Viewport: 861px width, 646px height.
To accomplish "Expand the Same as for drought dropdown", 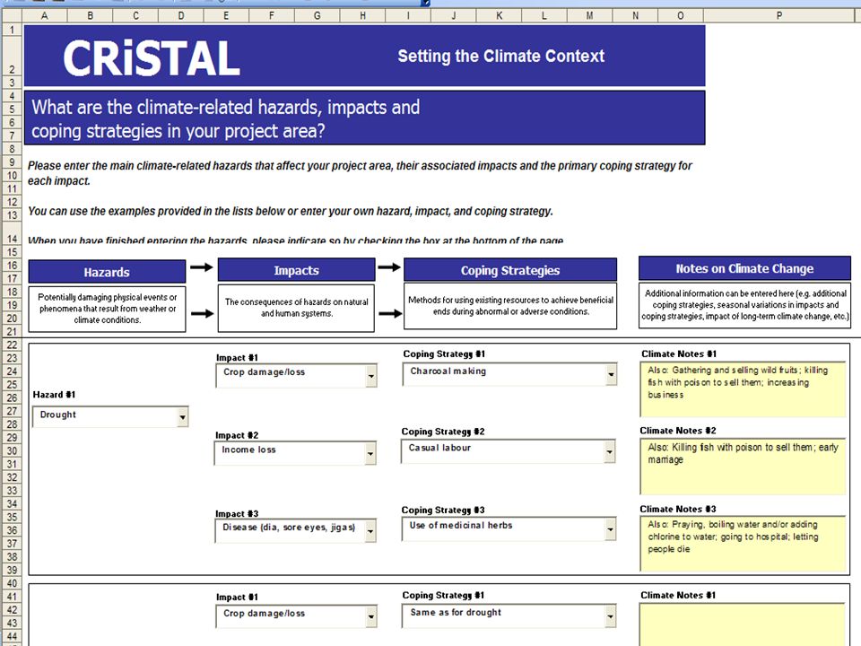I will pos(610,616).
